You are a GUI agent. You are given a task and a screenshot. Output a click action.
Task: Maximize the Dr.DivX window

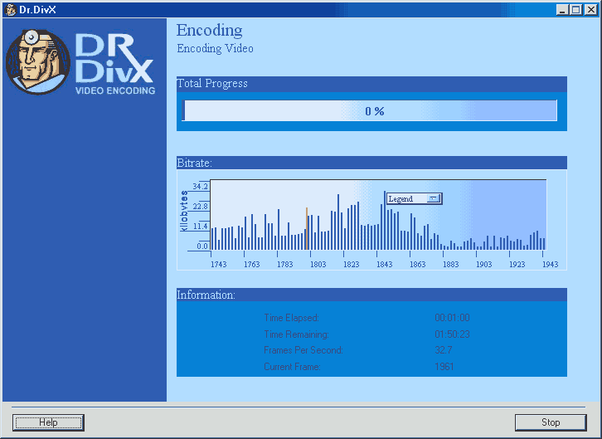coord(576,9)
